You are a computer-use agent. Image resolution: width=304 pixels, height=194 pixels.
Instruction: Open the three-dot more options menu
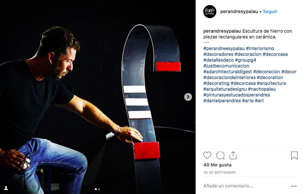click(294, 186)
